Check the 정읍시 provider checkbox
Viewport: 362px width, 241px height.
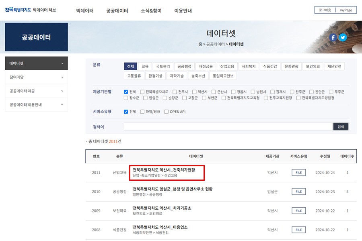pyautogui.click(x=233, y=92)
